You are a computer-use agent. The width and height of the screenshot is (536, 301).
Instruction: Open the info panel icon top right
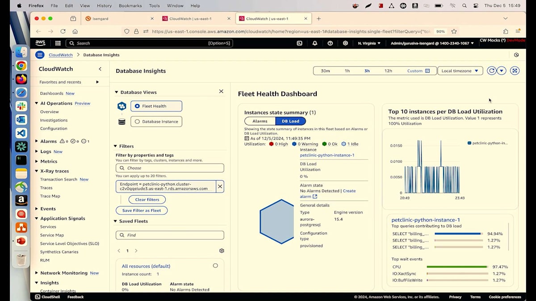point(516,55)
